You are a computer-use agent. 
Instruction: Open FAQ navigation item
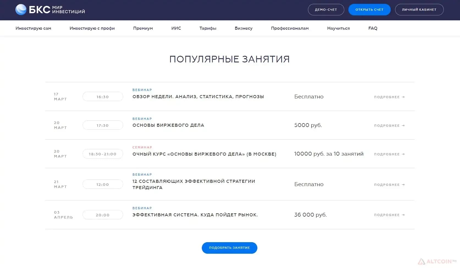[373, 28]
